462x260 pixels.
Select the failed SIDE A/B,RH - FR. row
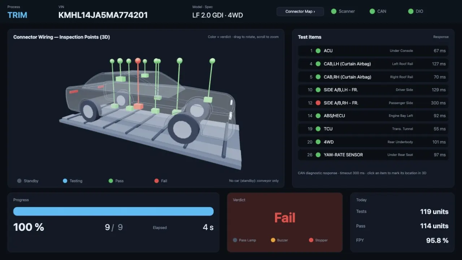[373, 103]
